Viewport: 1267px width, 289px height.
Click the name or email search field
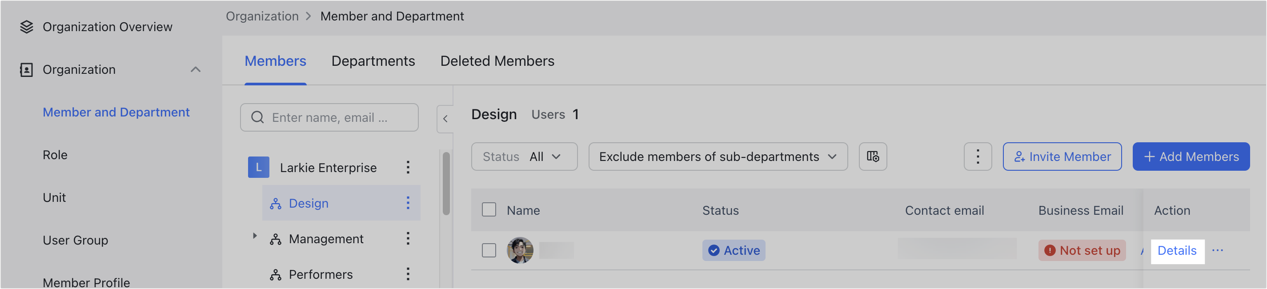334,117
